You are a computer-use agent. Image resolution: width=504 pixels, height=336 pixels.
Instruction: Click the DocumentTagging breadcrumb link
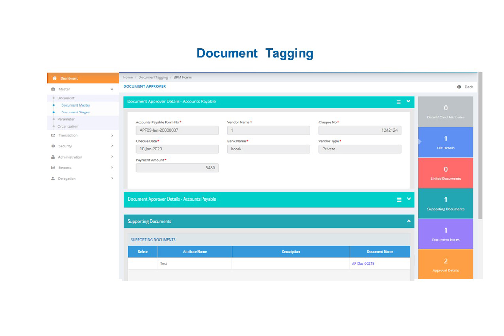coord(153,77)
